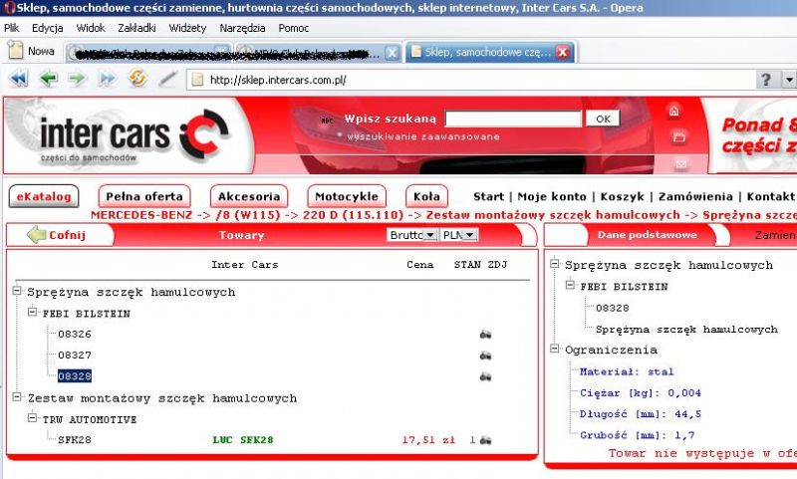Image resolution: width=797 pixels, height=479 pixels.
Task: Click the envelope icon in the red banner
Action: pos(681,164)
